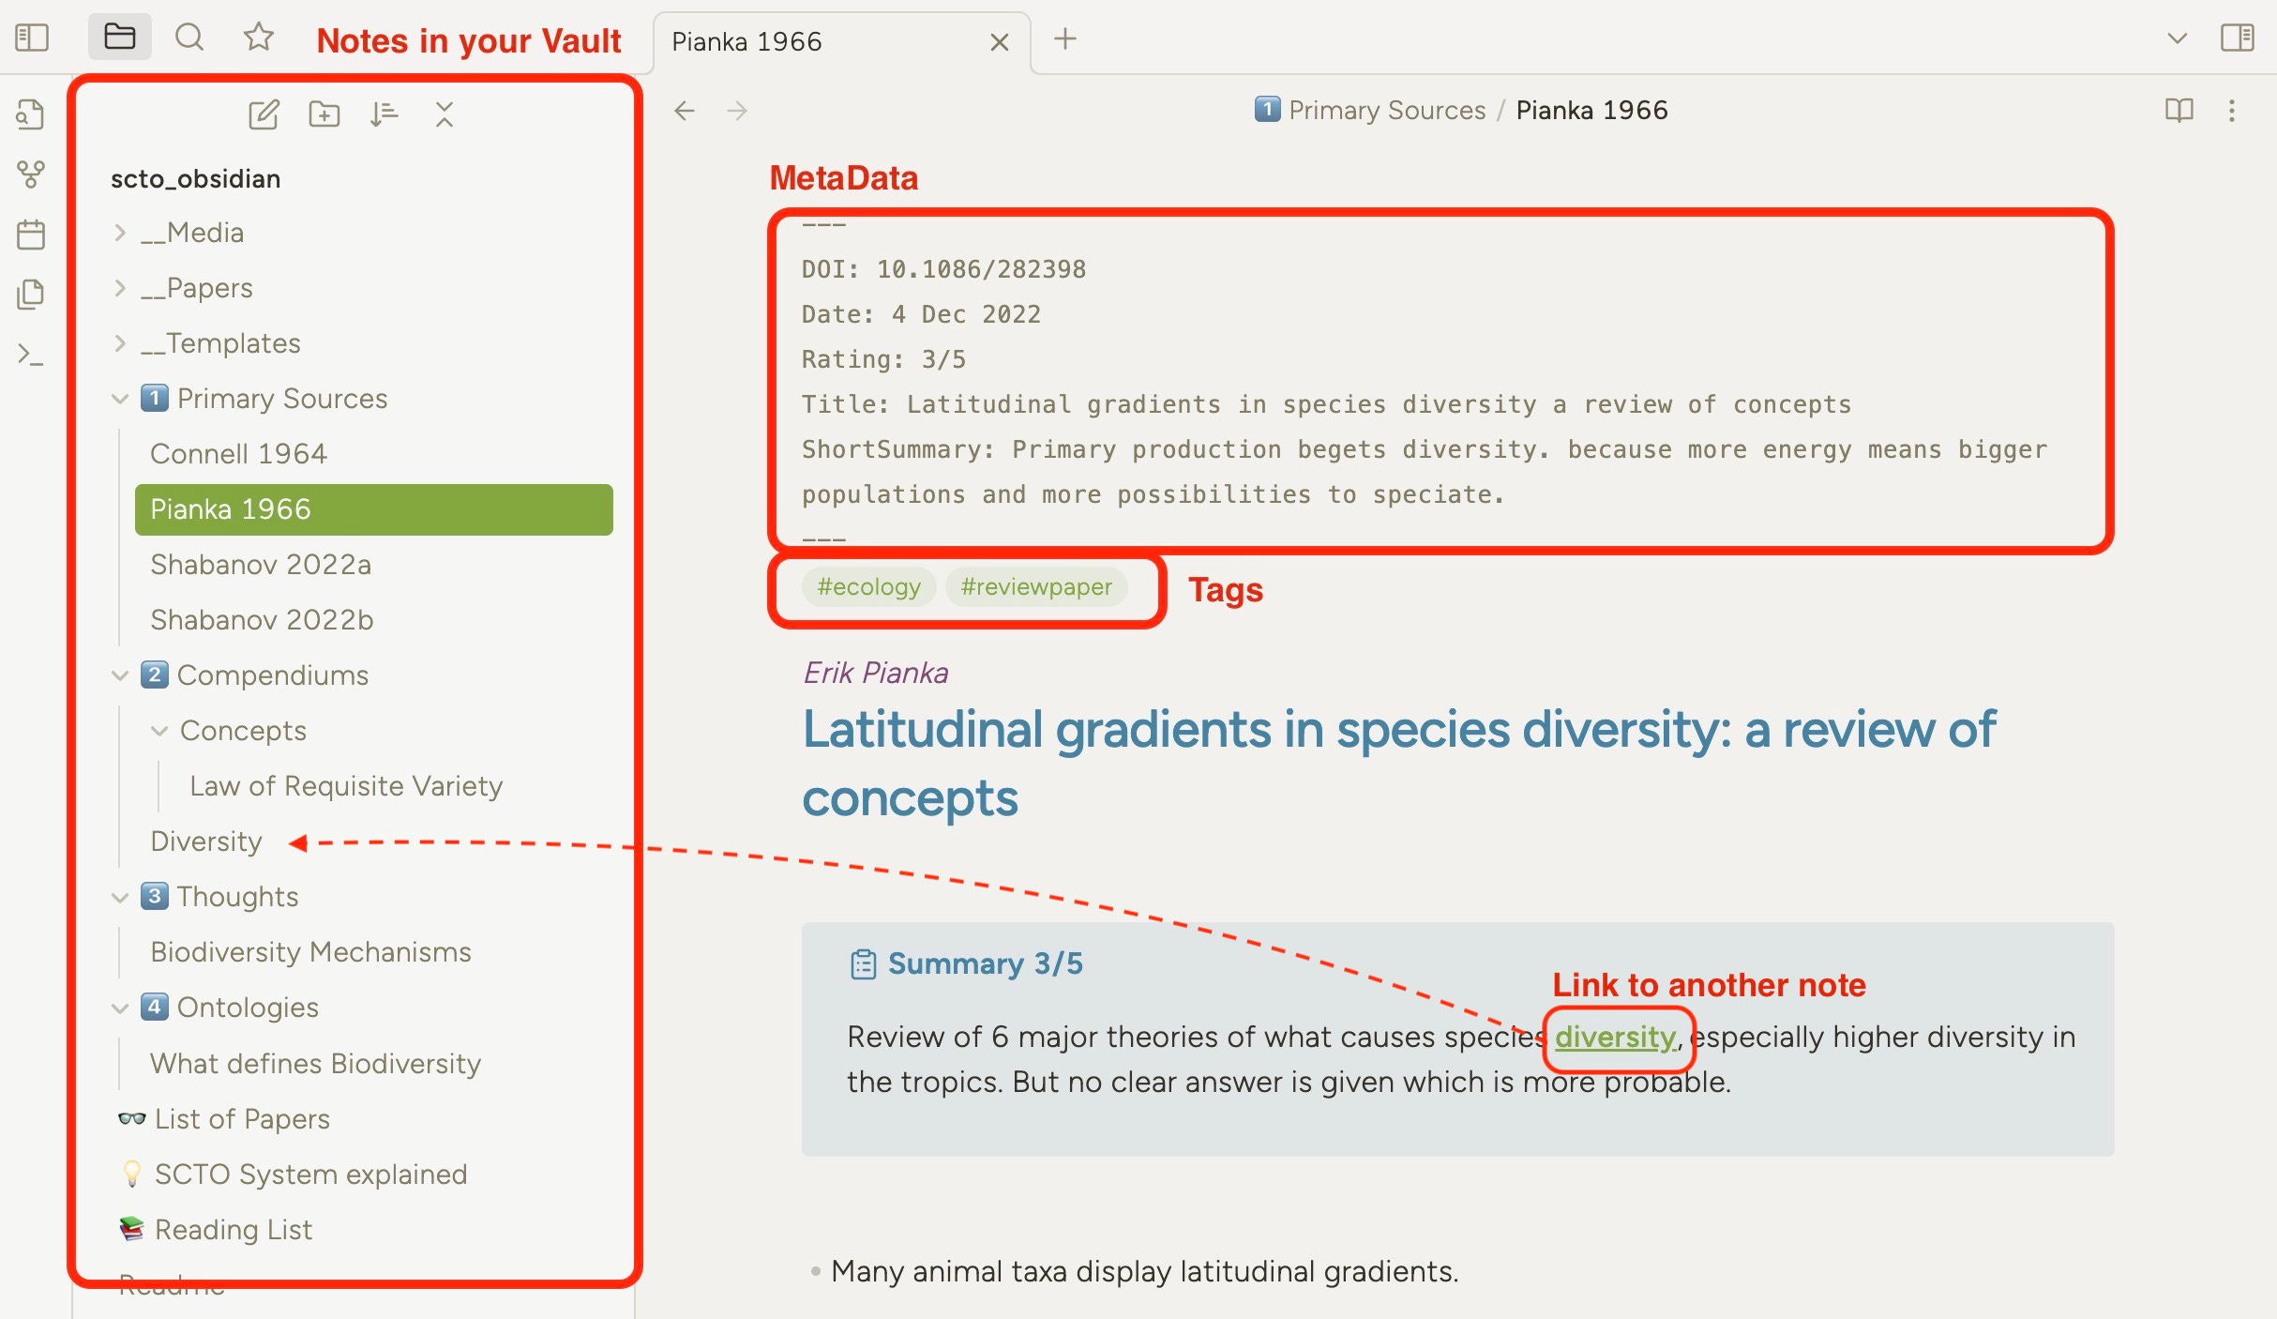Click the Erik Pianka author text
This screenshot has height=1319, width=2277.
click(876, 673)
